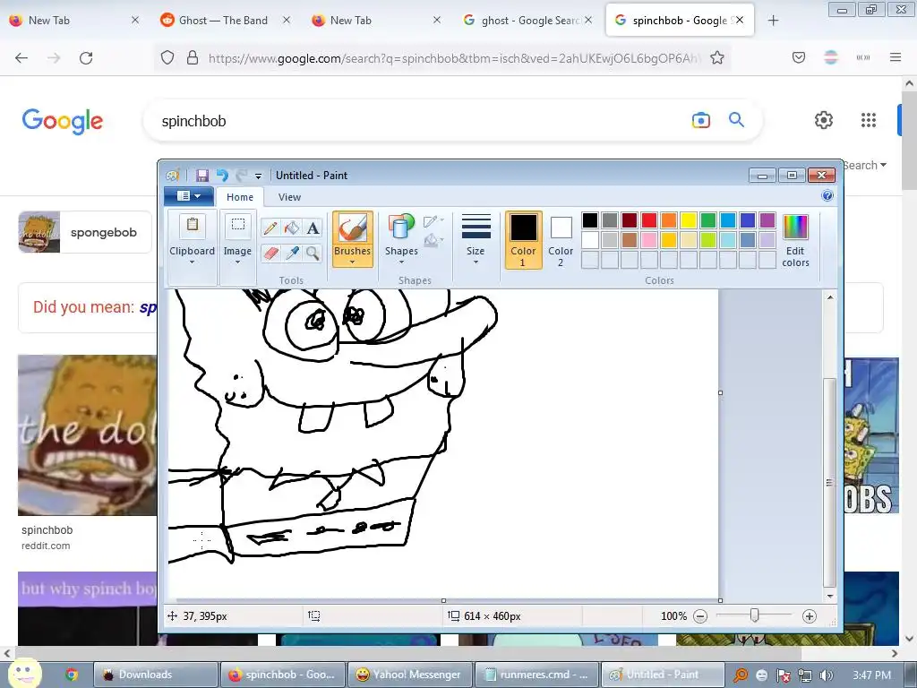Expand the Customize Quick Access Toolbar arrow
This screenshot has height=688, width=917.
tap(258, 176)
